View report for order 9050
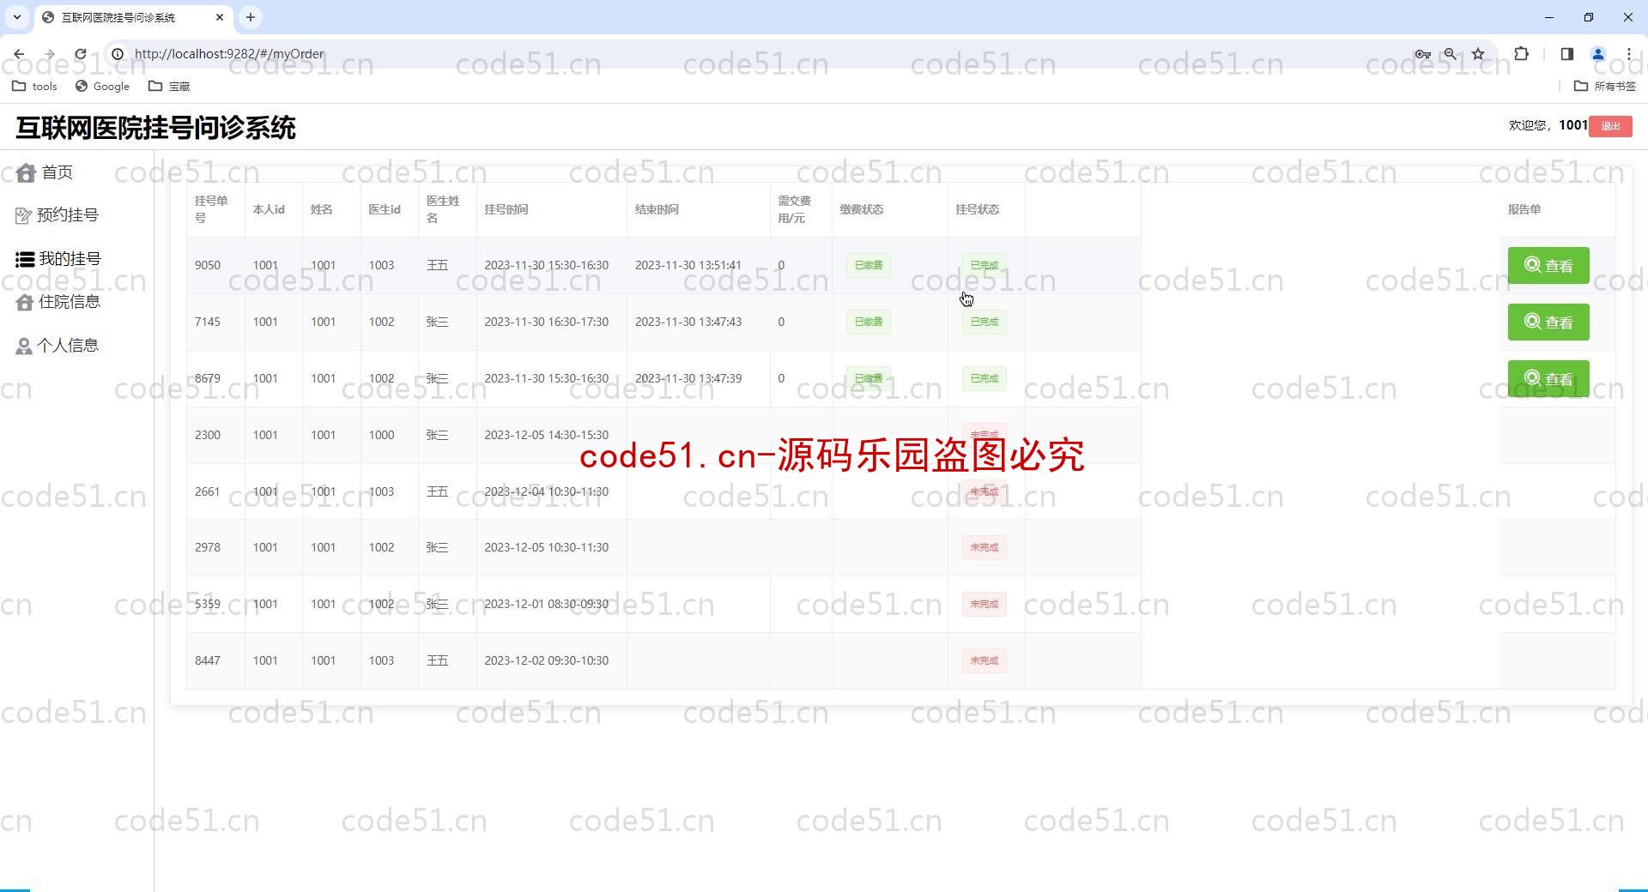 tap(1548, 266)
